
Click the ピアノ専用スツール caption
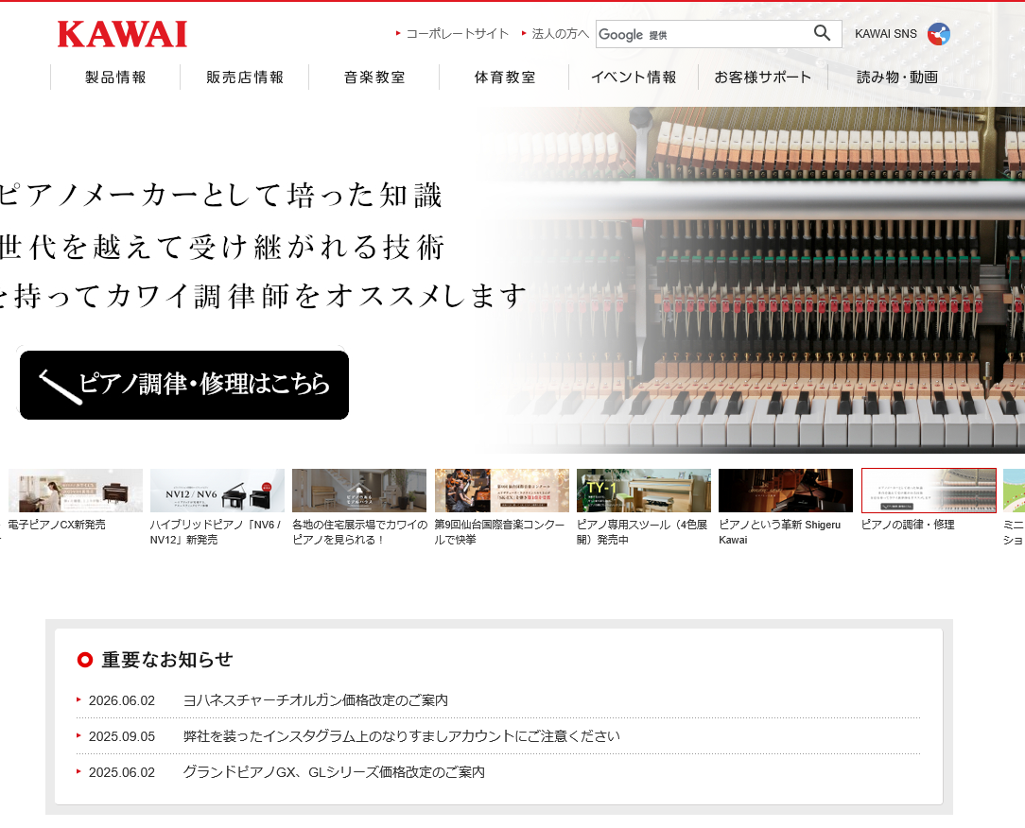point(642,532)
